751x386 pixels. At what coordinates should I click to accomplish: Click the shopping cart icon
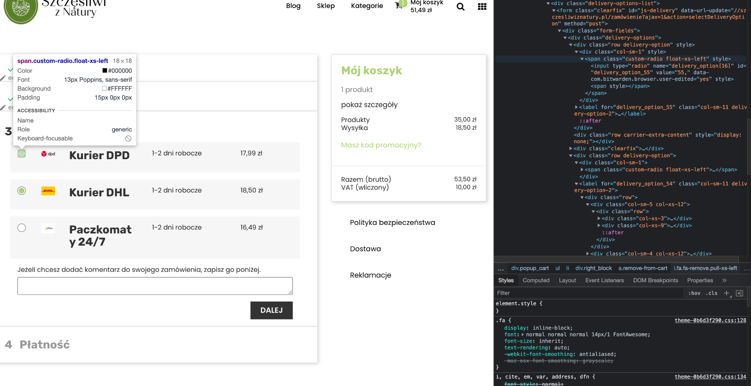(399, 5)
